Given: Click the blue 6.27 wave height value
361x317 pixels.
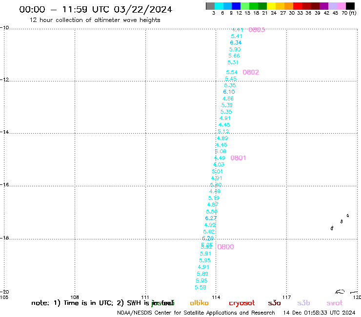Looking at the screenshot, I should pyautogui.click(x=211, y=218).
